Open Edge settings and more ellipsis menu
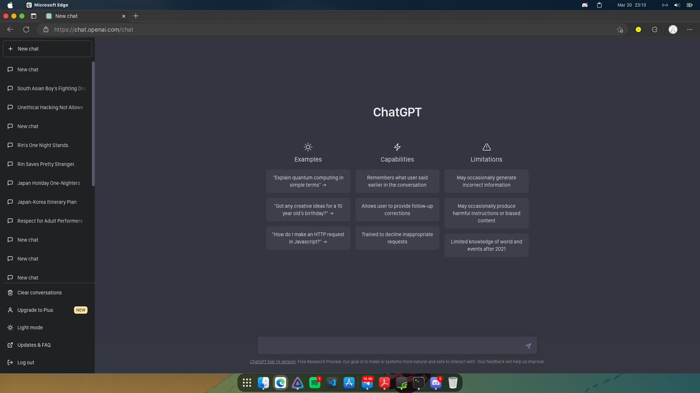The image size is (700, 393). pos(691,29)
